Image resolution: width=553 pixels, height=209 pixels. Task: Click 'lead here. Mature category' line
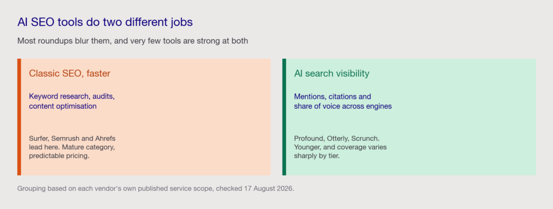click(x=72, y=147)
